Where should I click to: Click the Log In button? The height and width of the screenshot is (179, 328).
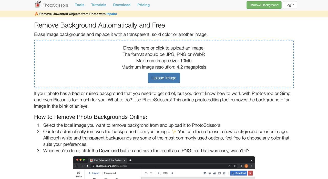click(x=290, y=5)
